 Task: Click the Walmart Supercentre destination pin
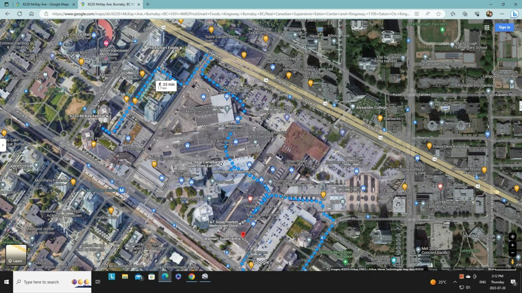tap(243, 235)
